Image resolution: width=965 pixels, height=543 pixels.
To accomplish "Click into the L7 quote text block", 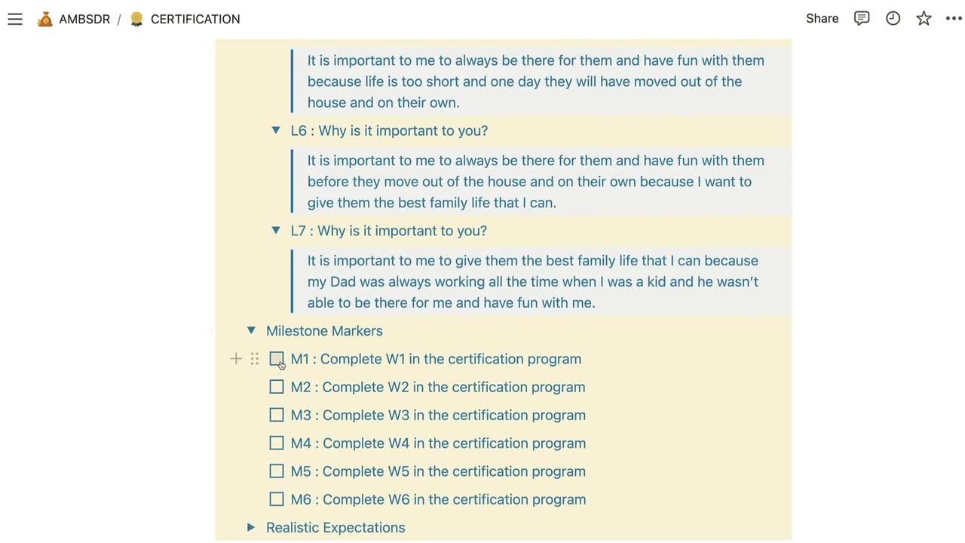I will 541,281.
